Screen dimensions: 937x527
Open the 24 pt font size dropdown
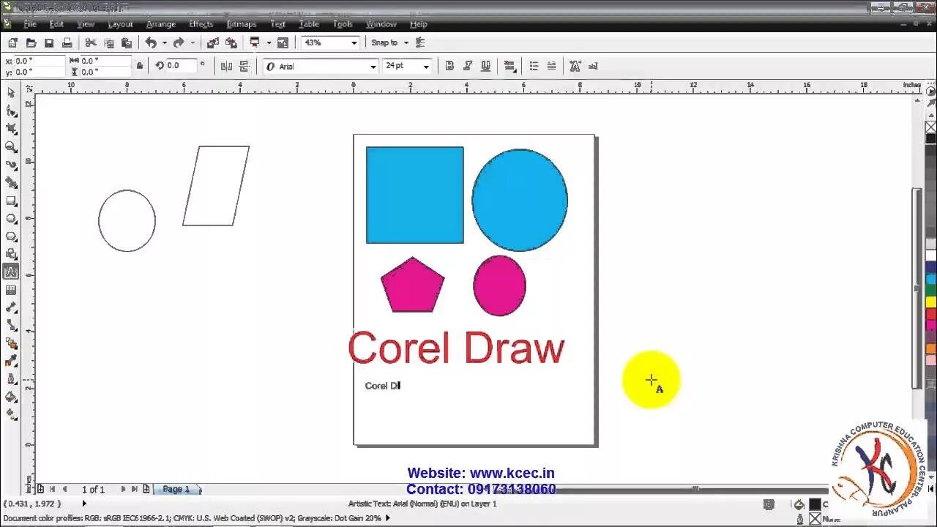click(426, 67)
